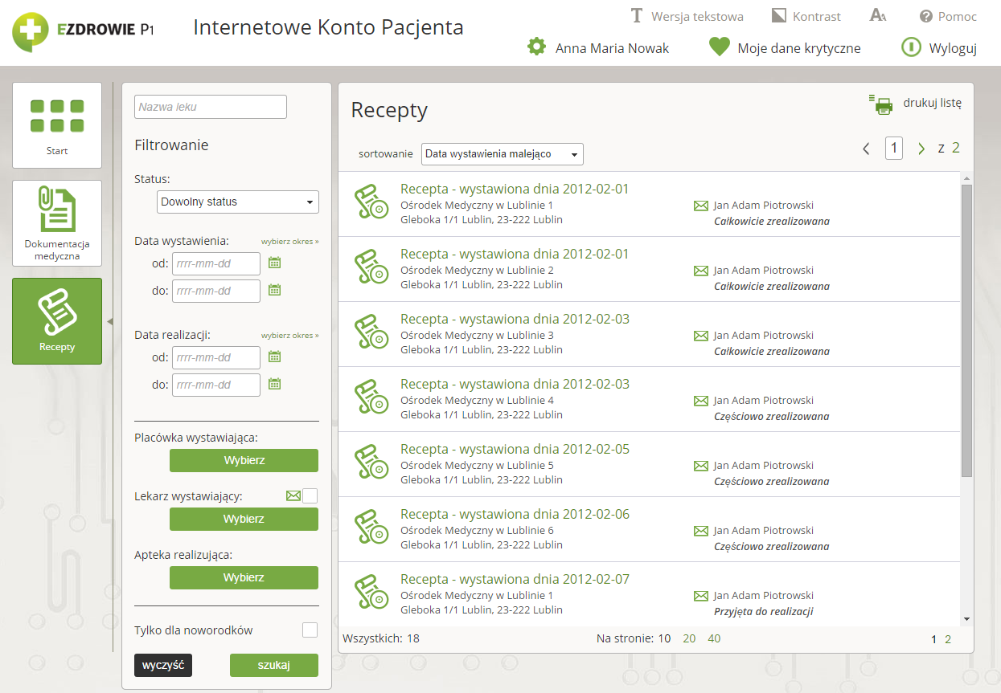Open the Status dropdown Dowolny status
Image resolution: width=1001 pixels, height=693 pixels.
(x=238, y=202)
